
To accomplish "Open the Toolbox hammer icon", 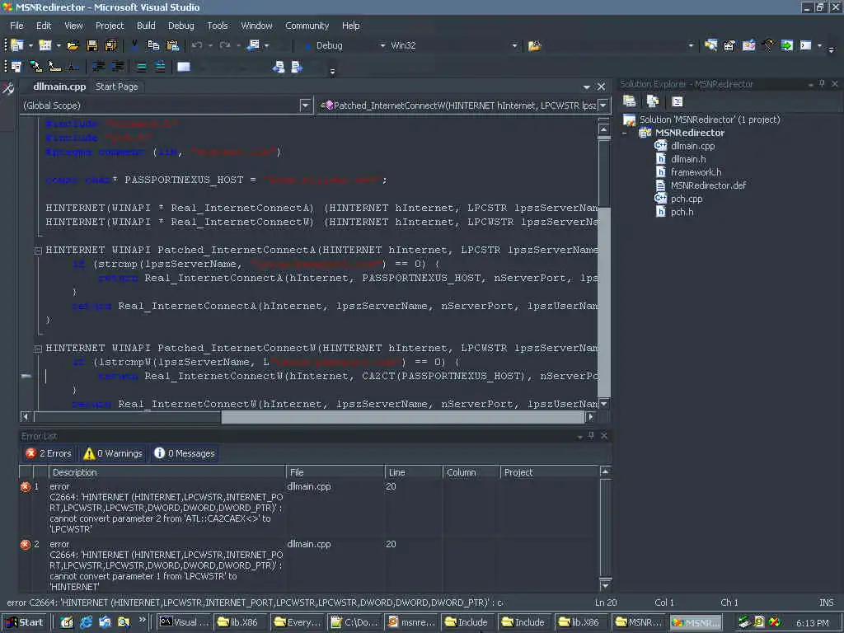I will [x=768, y=46].
